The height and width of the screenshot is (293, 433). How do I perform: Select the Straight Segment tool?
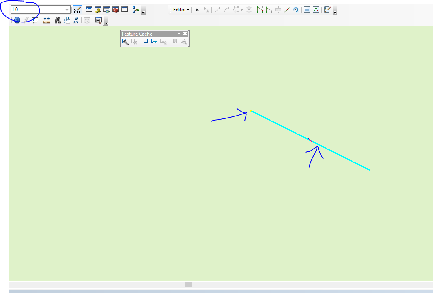218,10
